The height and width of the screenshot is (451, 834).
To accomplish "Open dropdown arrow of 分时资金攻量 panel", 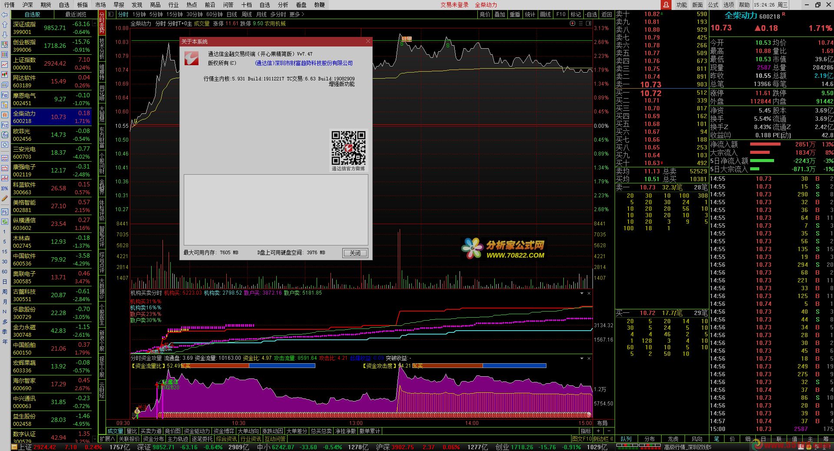I will (582, 358).
